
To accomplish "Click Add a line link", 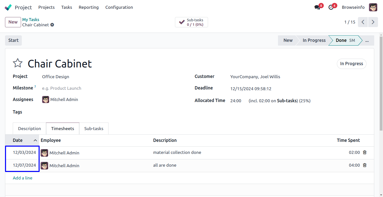I will (23, 178).
